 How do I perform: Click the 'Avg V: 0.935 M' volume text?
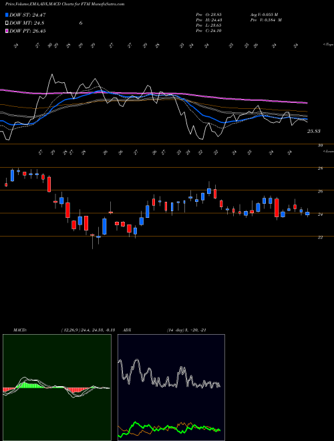pyautogui.click(x=264, y=14)
